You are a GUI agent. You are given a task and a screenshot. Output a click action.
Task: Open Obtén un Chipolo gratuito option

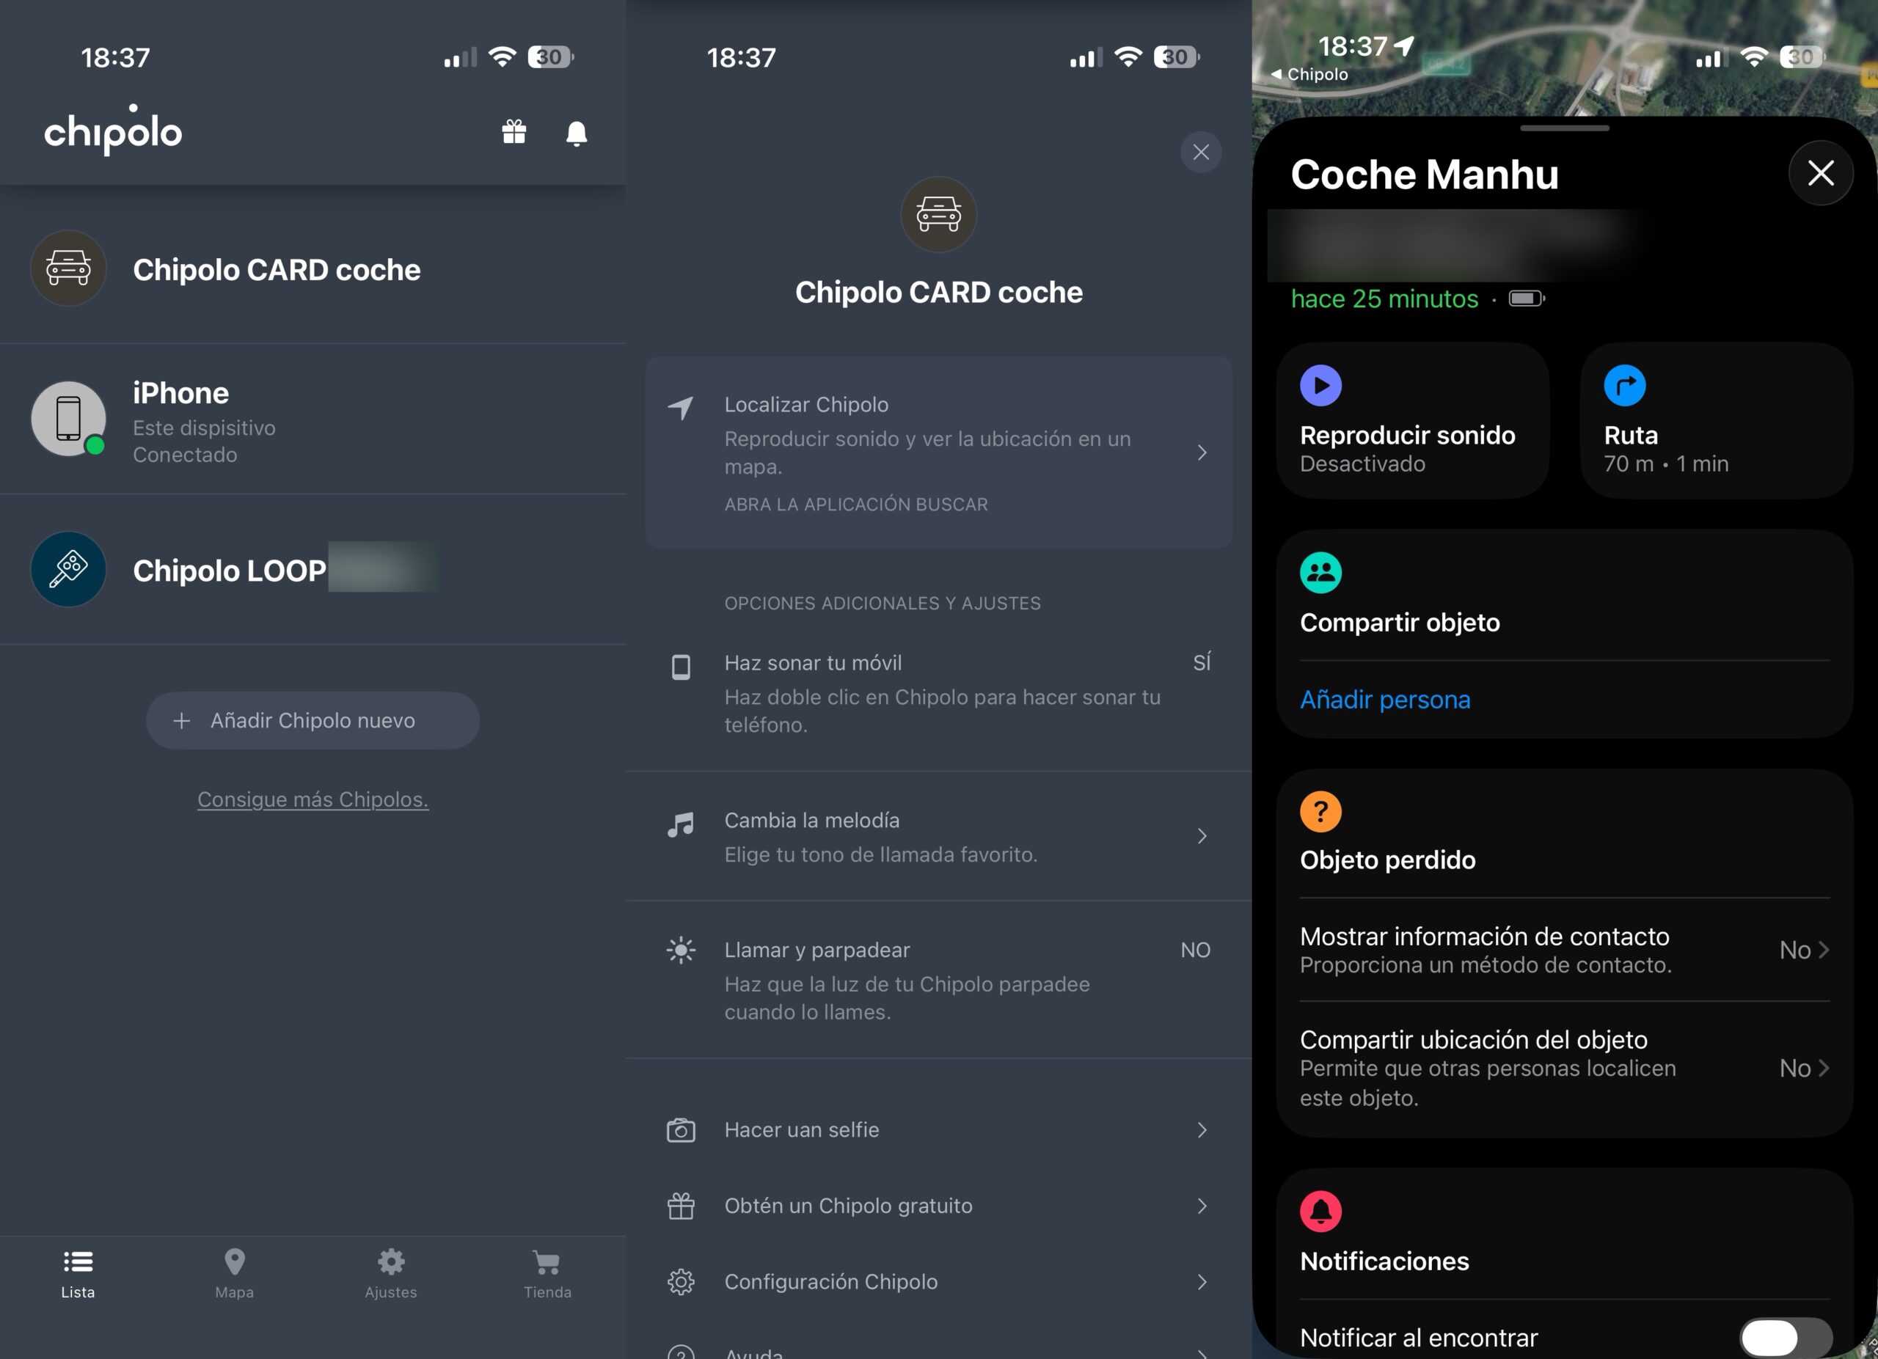tap(938, 1206)
